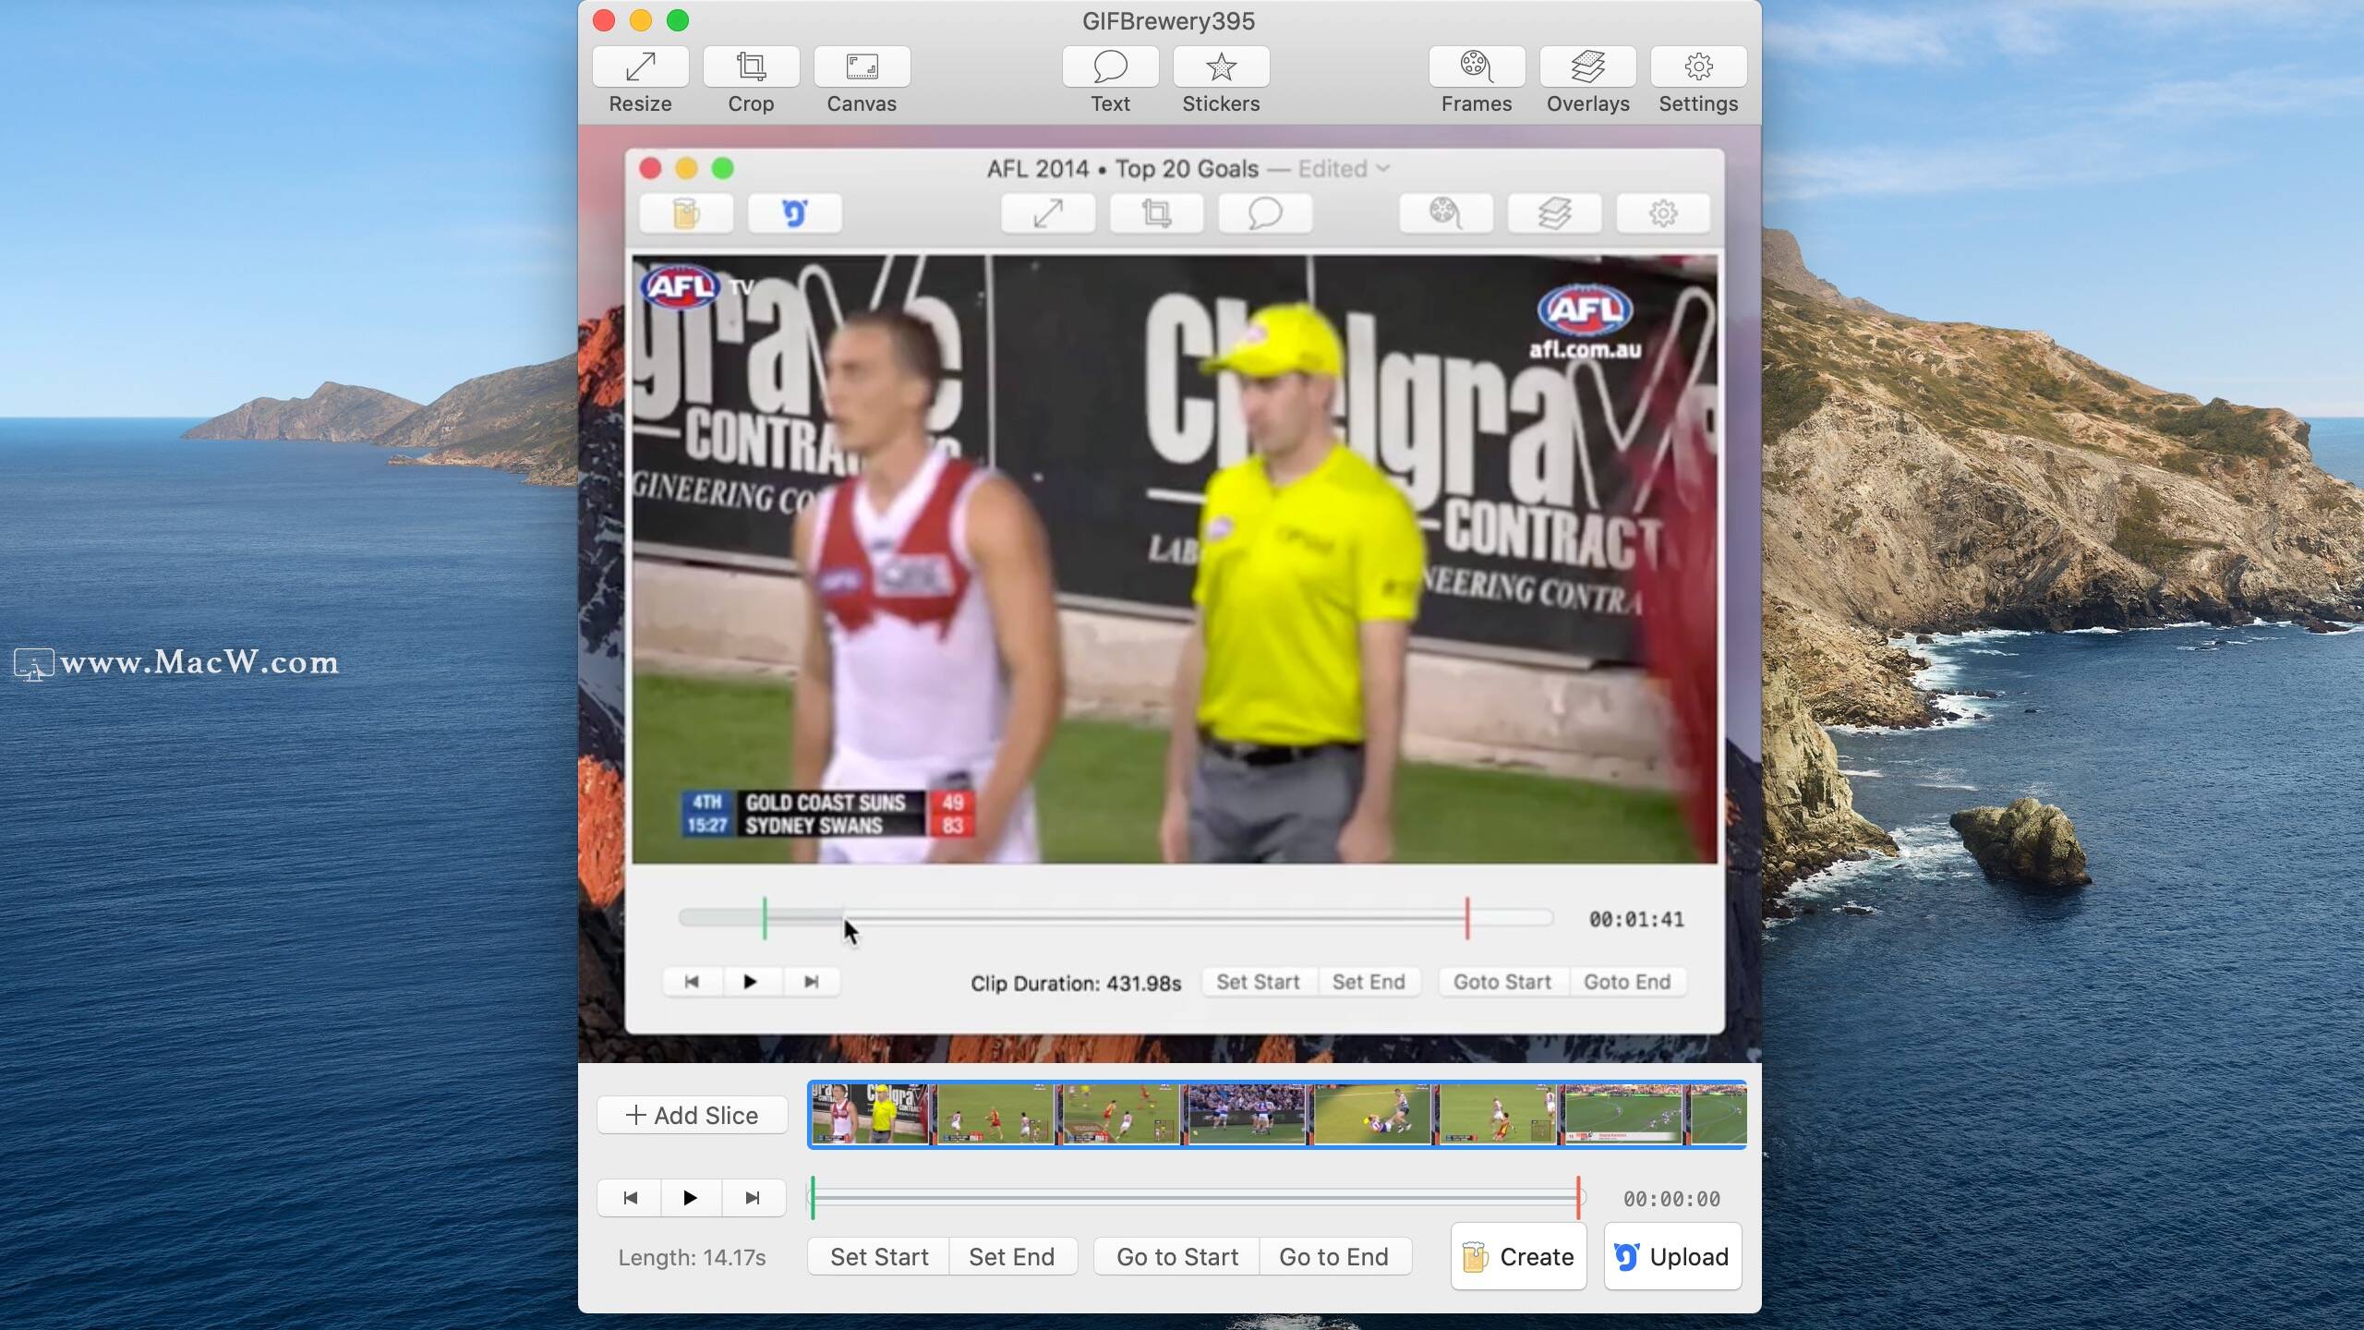
Task: Select the crowd scene thumbnail in the filmstrip
Action: point(1247,1114)
